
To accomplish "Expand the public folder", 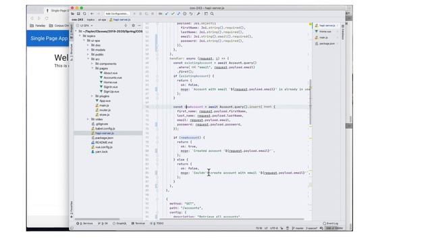I will [88, 55].
